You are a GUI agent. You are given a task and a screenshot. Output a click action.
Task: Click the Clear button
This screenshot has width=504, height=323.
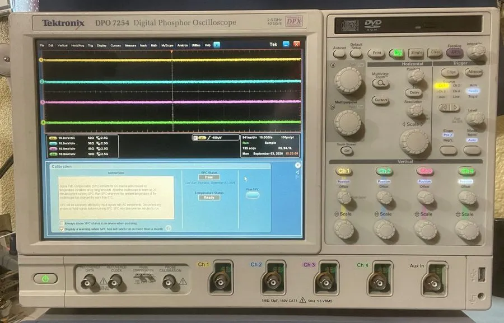coord(435,53)
